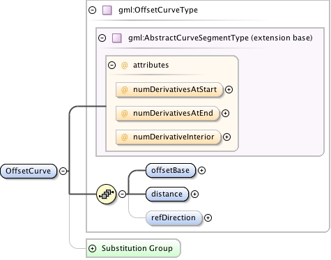Screen dimensions: 331x260
Task: Click the gml:OffsetCurveType title text
Action: (158, 10)
